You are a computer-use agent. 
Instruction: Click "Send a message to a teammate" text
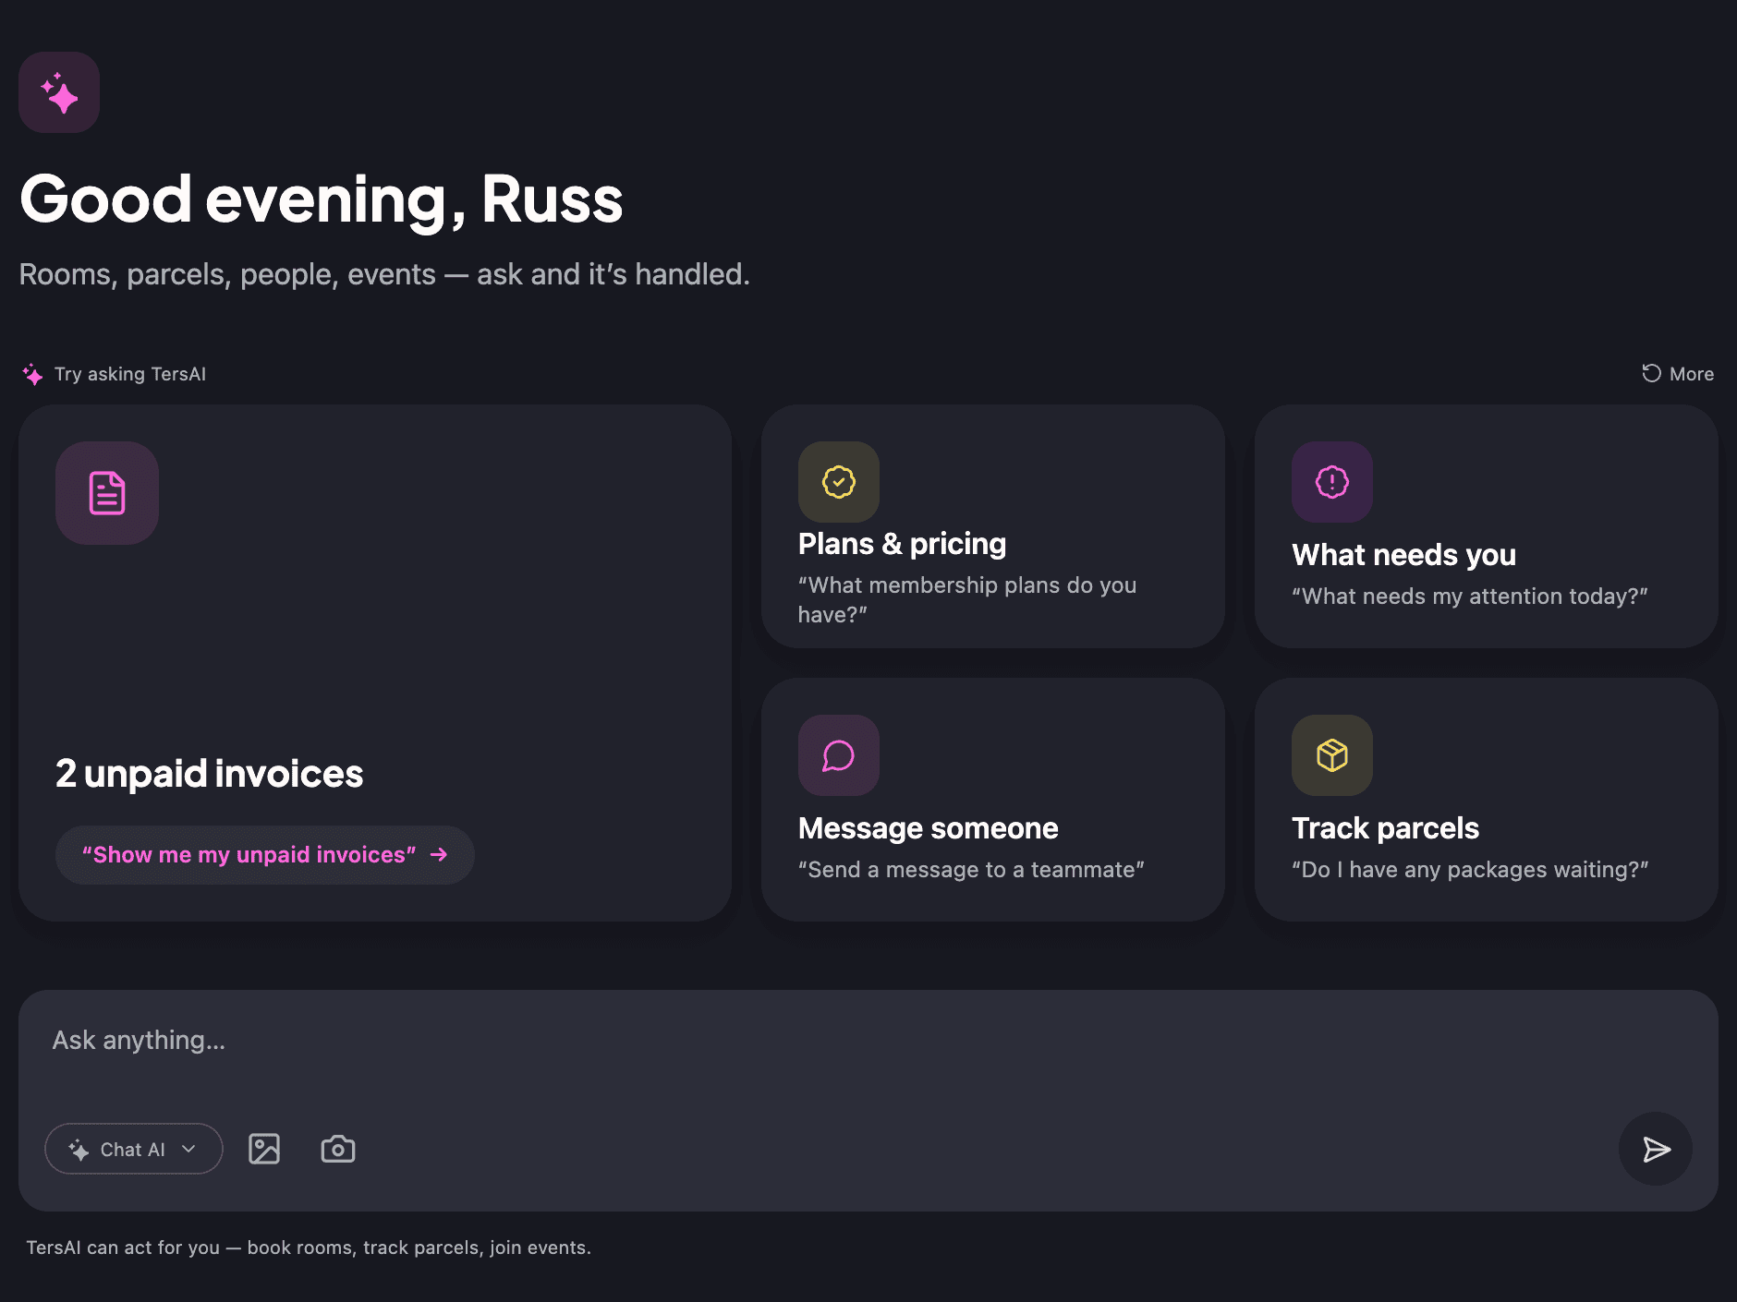pyautogui.click(x=971, y=870)
